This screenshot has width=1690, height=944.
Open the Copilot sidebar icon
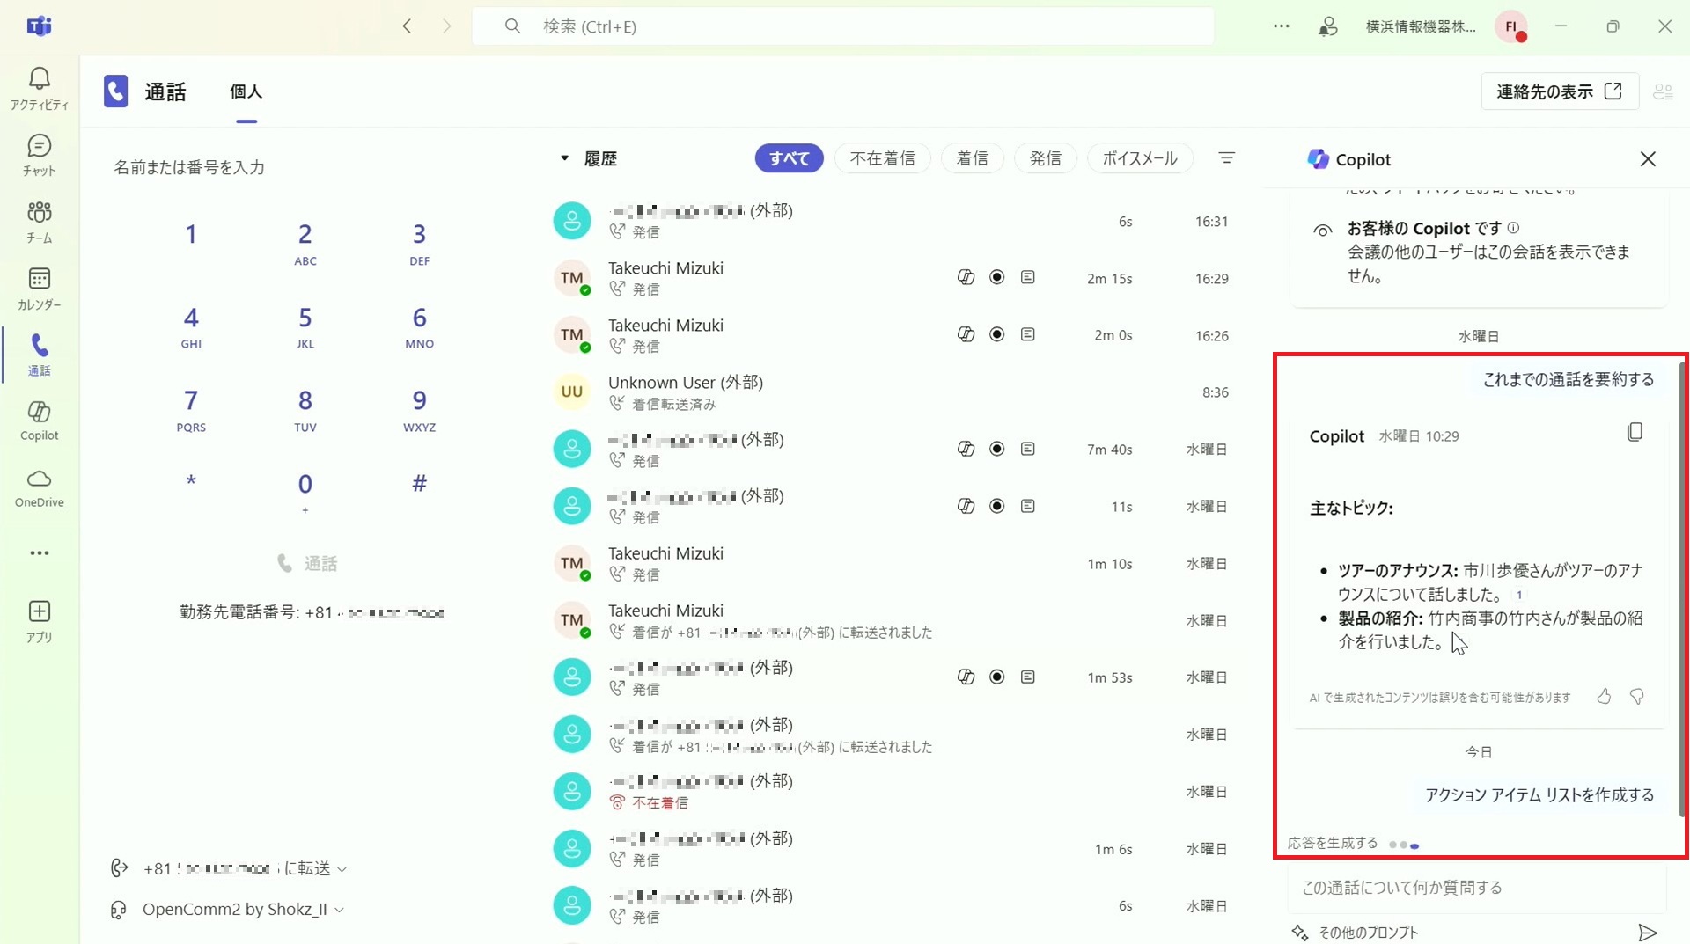[39, 421]
